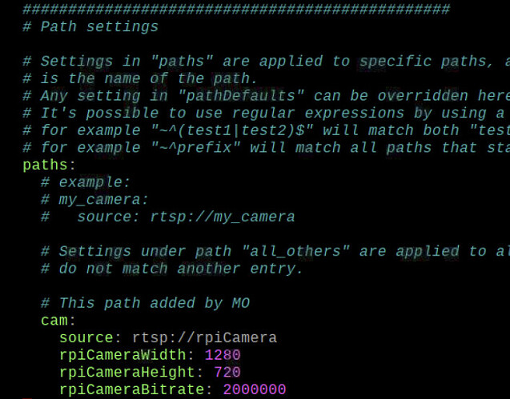This screenshot has height=399, width=510.
Task: Click the "# example:" comment line
Action: click(86, 182)
